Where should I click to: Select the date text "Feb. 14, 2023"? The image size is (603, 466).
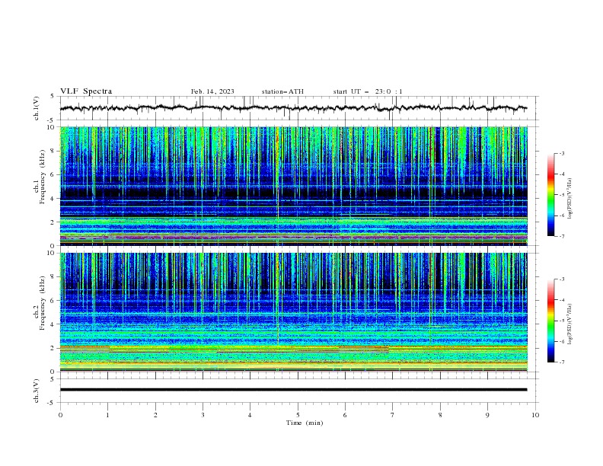(212, 91)
